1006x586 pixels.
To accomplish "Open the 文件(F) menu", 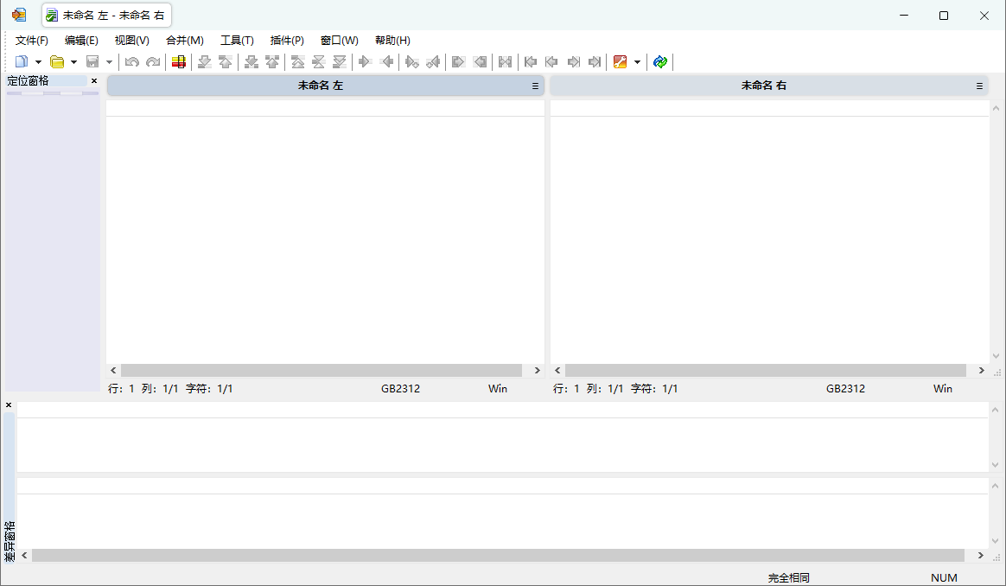I will click(x=32, y=41).
